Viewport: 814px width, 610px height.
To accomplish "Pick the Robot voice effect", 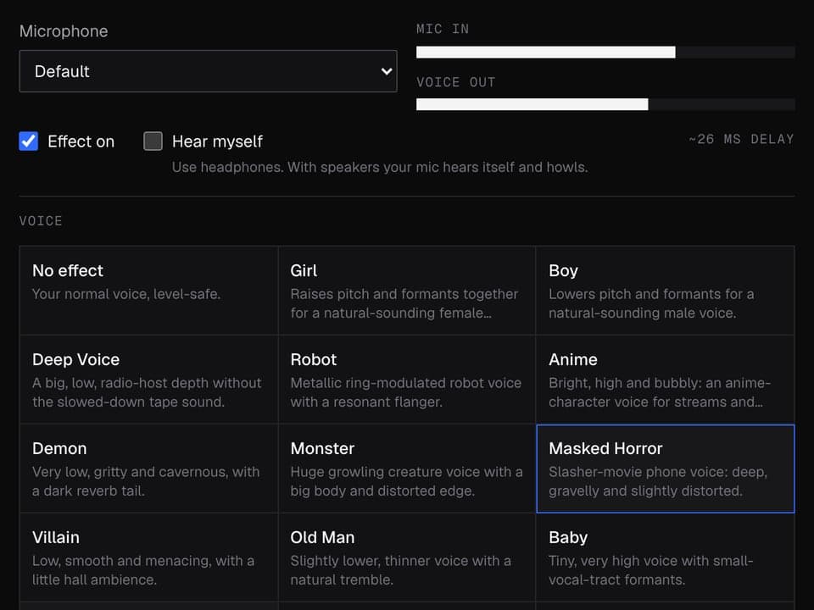I will (x=406, y=380).
